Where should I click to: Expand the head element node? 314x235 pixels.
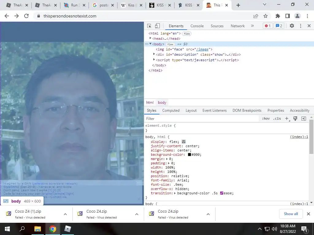point(150,38)
